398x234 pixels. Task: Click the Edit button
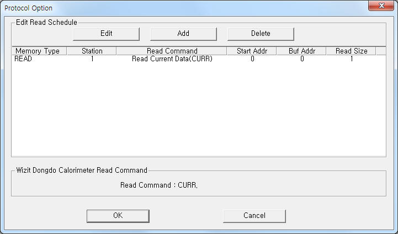click(x=106, y=33)
